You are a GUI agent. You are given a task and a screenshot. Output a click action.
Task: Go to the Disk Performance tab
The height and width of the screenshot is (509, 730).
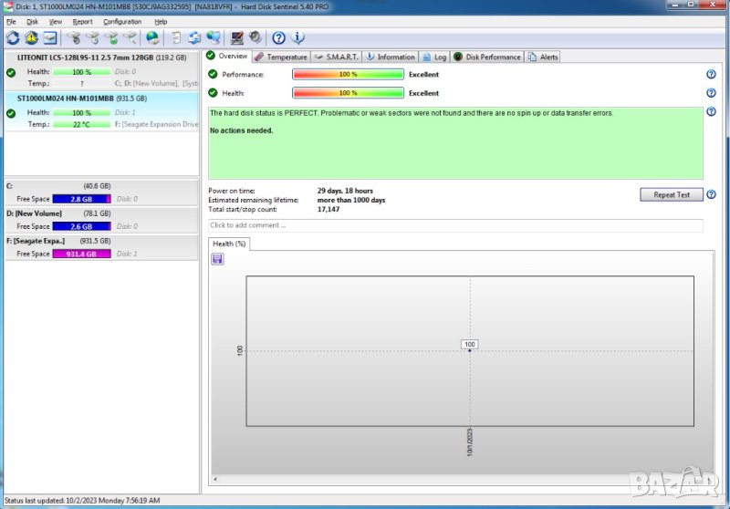click(x=486, y=57)
